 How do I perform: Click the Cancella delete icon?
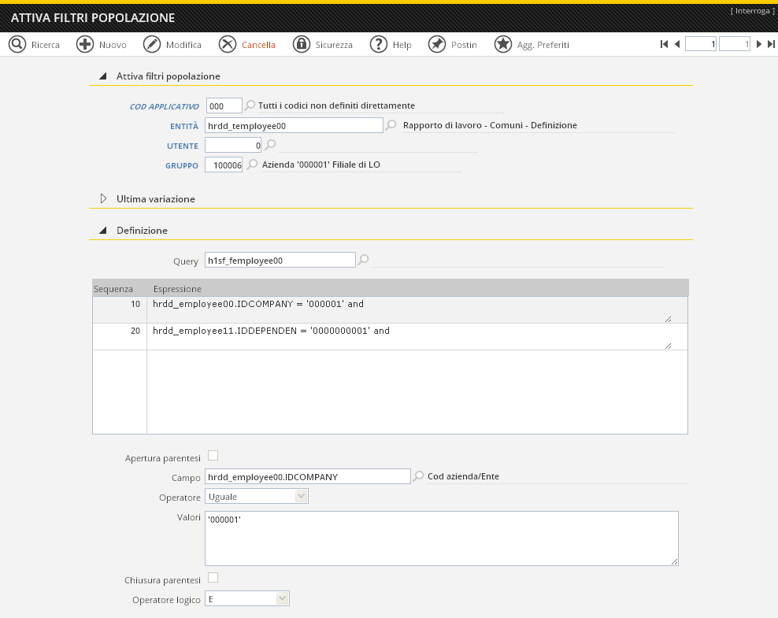(228, 44)
